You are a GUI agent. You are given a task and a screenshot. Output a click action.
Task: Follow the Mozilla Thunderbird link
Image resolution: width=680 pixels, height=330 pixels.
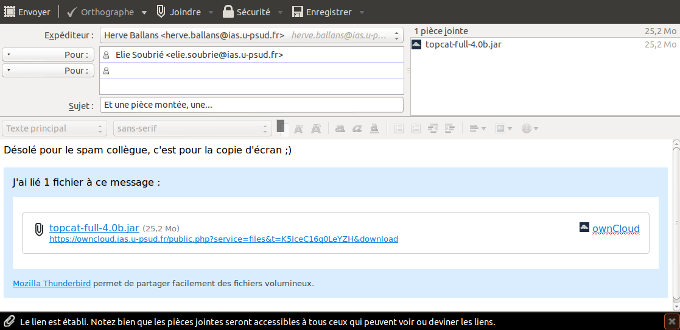coord(52,283)
